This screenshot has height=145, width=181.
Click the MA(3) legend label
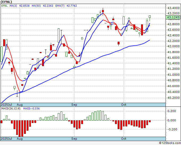(x=13, y=6)
